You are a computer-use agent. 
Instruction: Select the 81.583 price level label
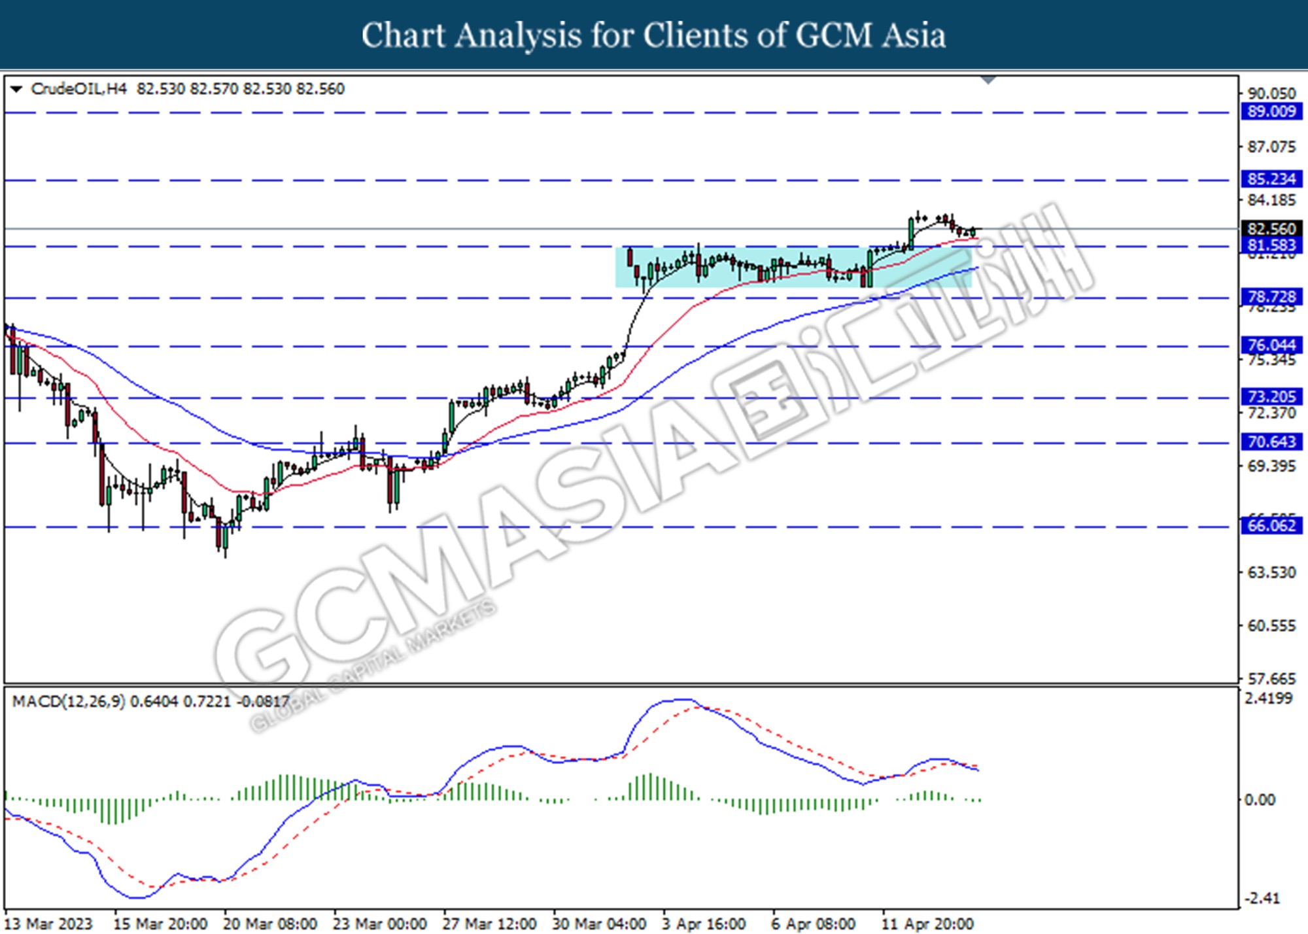pyautogui.click(x=1271, y=245)
